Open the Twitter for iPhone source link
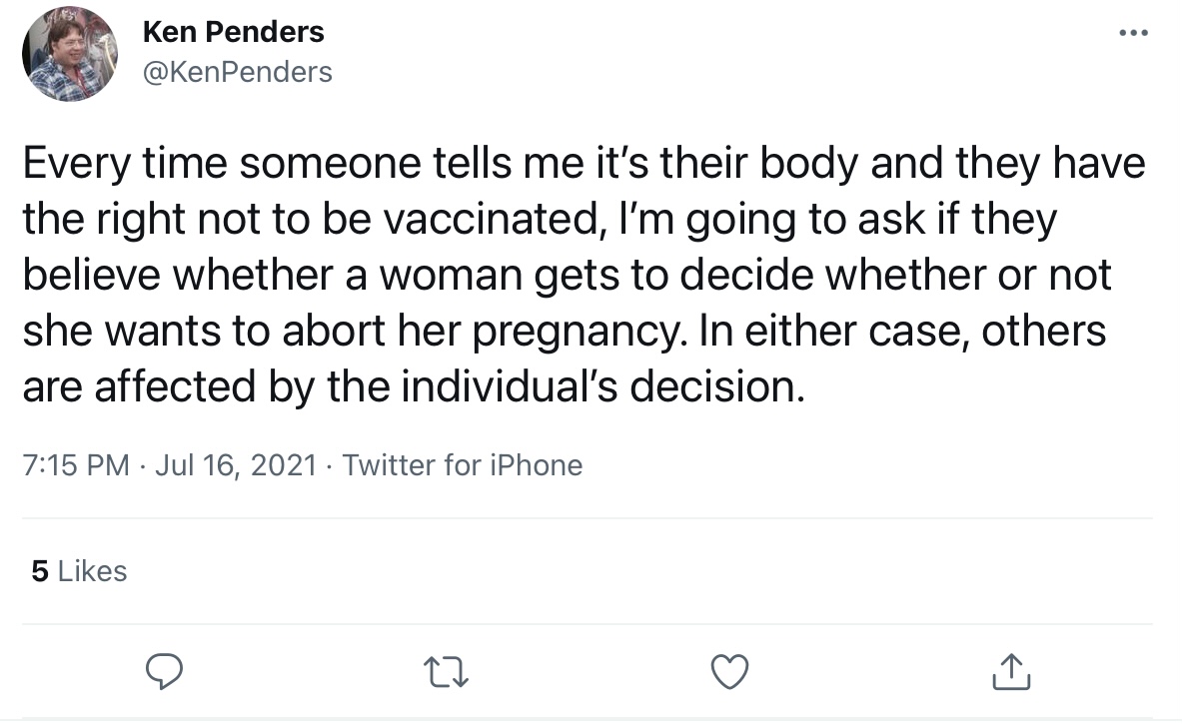The width and height of the screenshot is (1182, 724). (462, 464)
